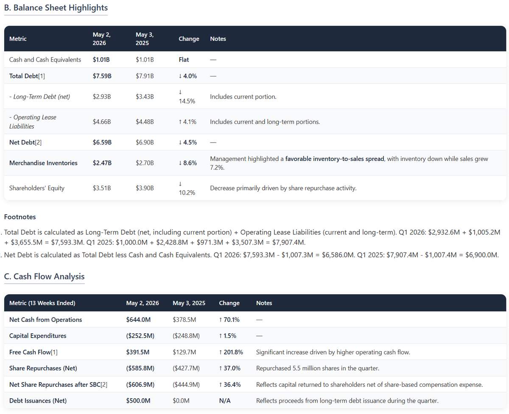Select the '($427.7M)' share repurchases value
Viewport: 509px width, 414px height.
click(x=186, y=368)
